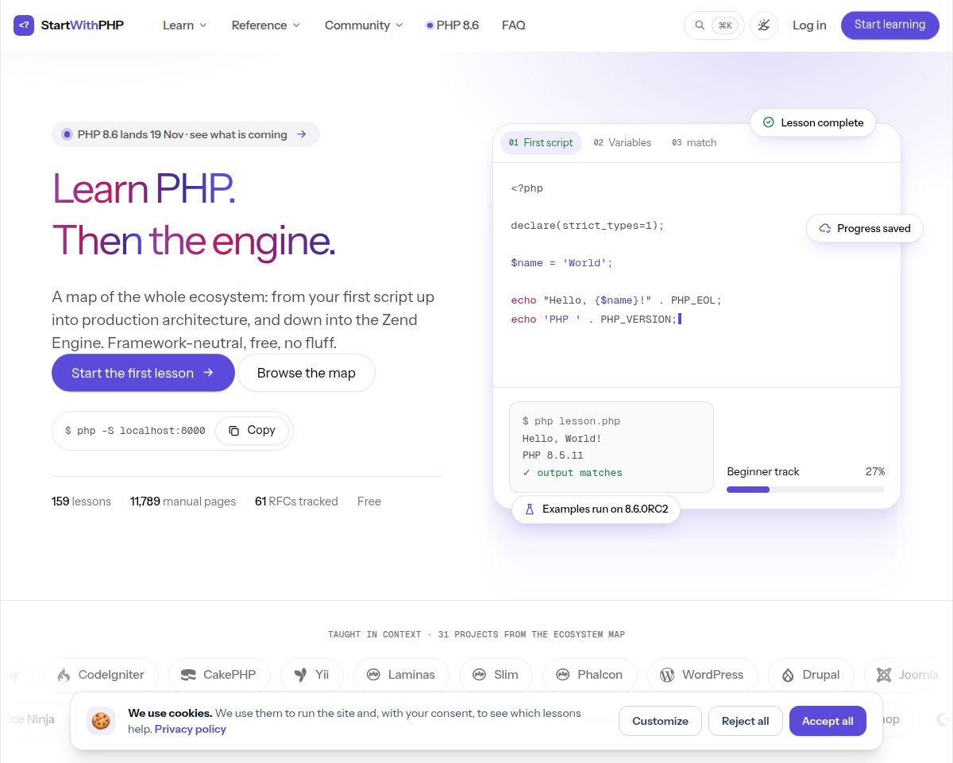Viewport: 953px width, 763px height.
Task: Click Customize in cookie banner
Action: point(660,721)
